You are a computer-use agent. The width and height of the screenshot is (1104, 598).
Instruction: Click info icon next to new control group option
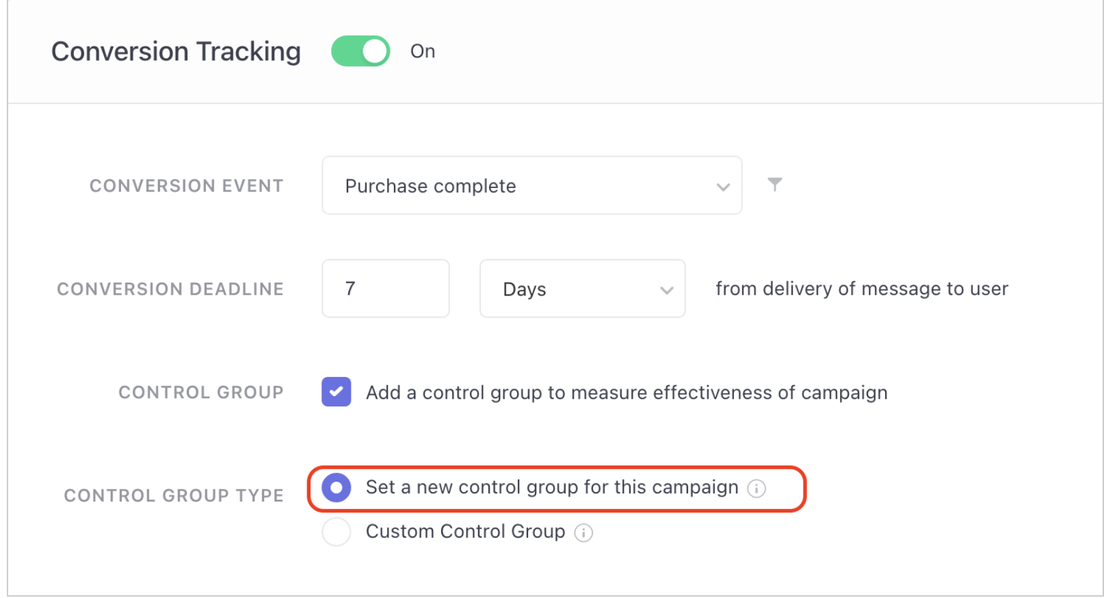point(757,489)
